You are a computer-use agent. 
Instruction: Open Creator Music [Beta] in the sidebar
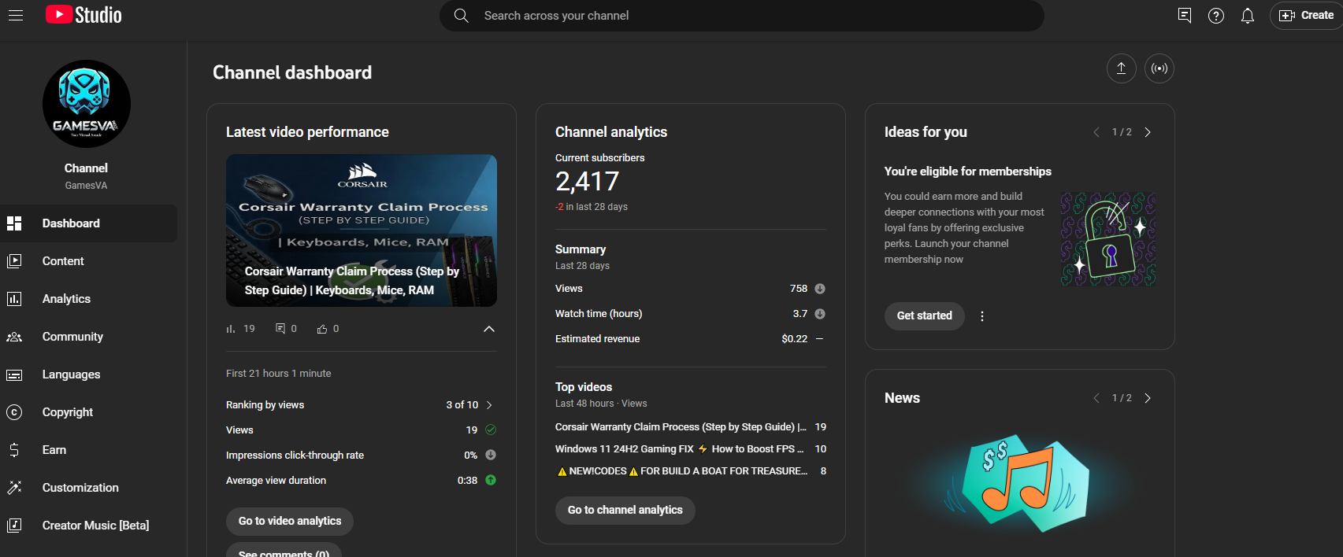pyautogui.click(x=88, y=526)
